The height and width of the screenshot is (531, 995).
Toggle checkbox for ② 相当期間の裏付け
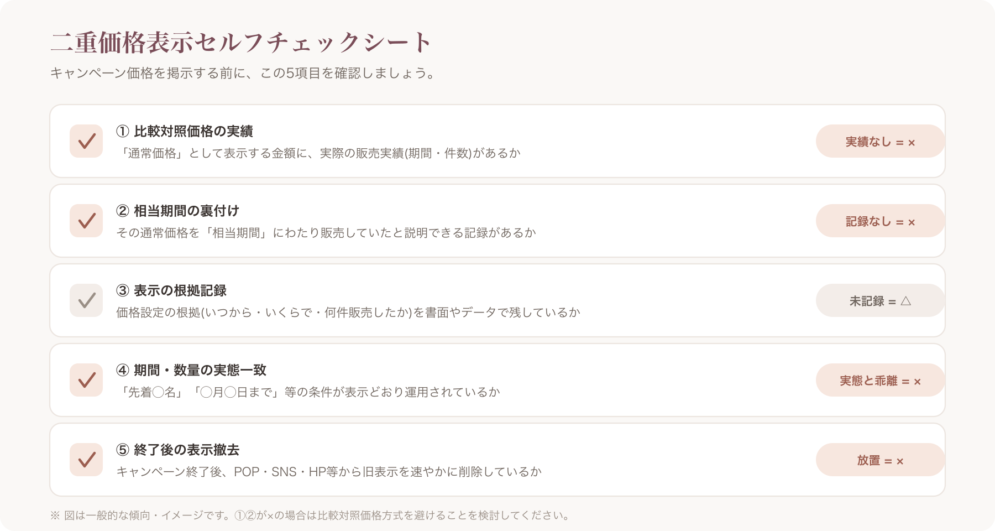pyautogui.click(x=86, y=221)
